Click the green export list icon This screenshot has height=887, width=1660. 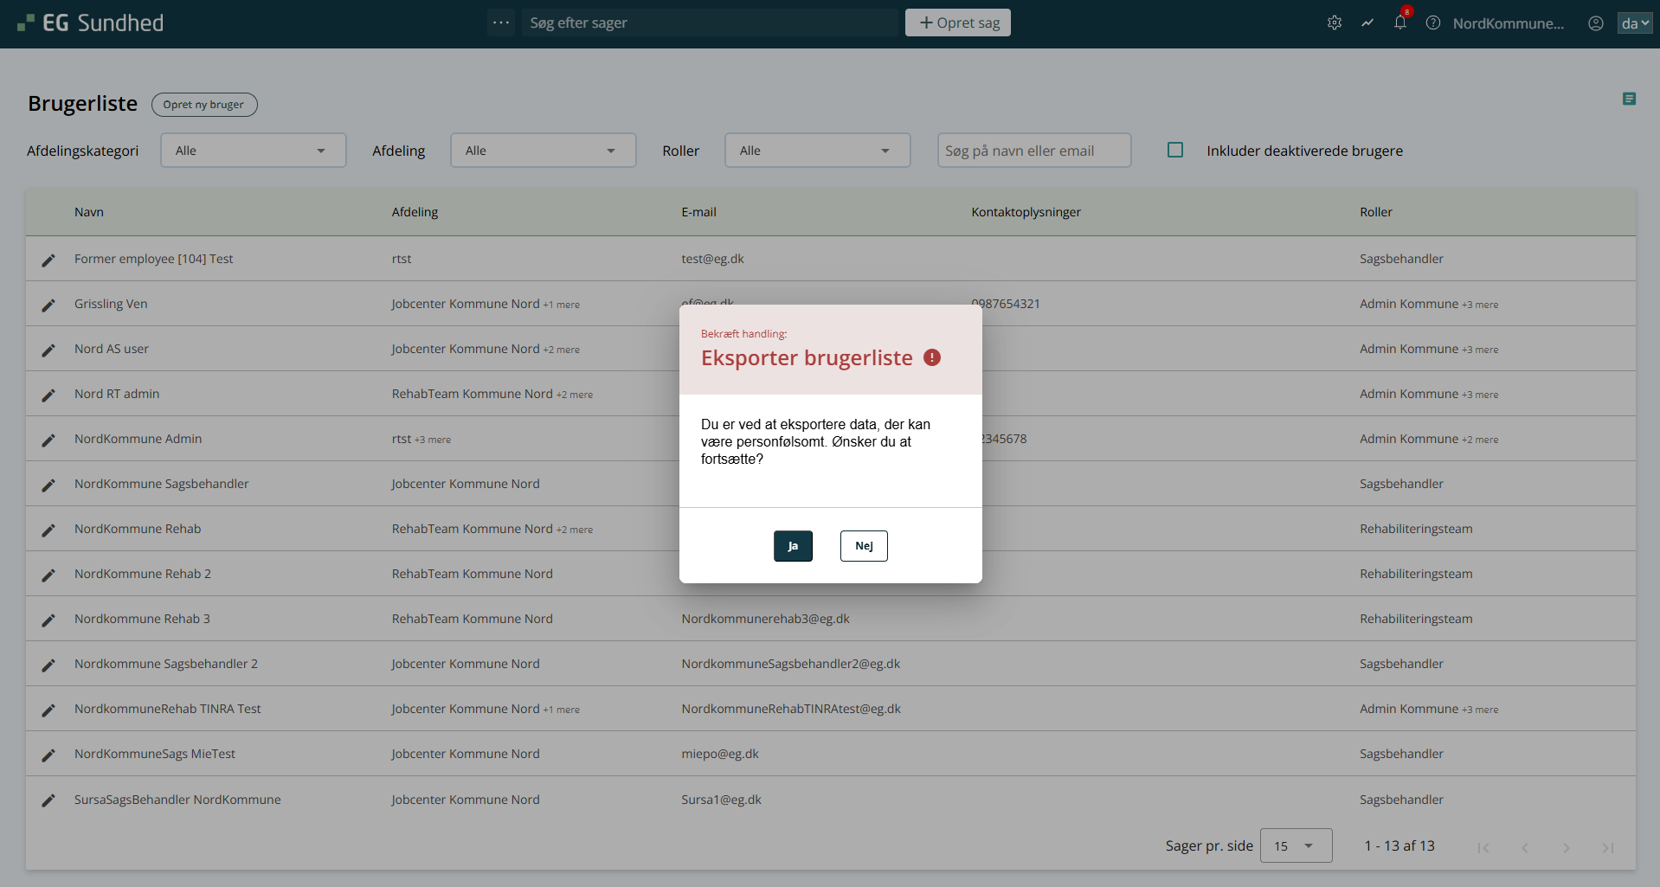pyautogui.click(x=1629, y=100)
